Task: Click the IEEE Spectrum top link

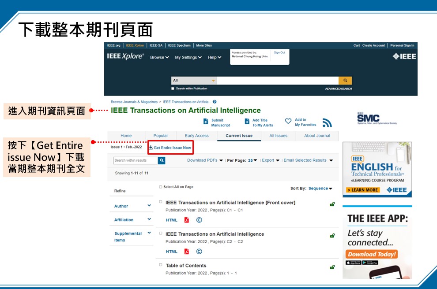Action: [179, 45]
